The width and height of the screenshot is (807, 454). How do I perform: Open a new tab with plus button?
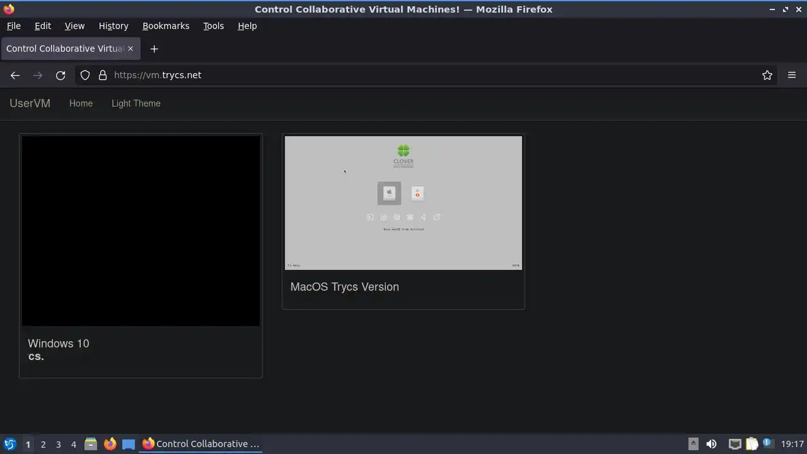[x=154, y=49]
